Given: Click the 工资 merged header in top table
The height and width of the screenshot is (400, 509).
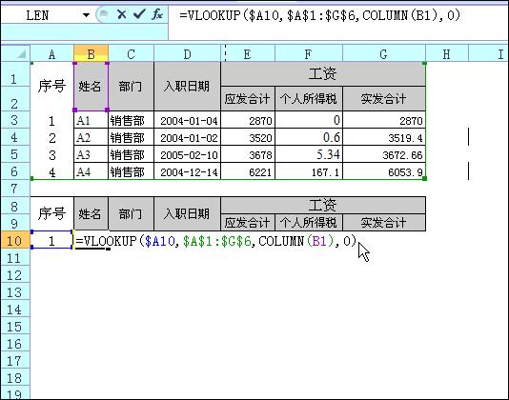Looking at the screenshot, I should (323, 74).
